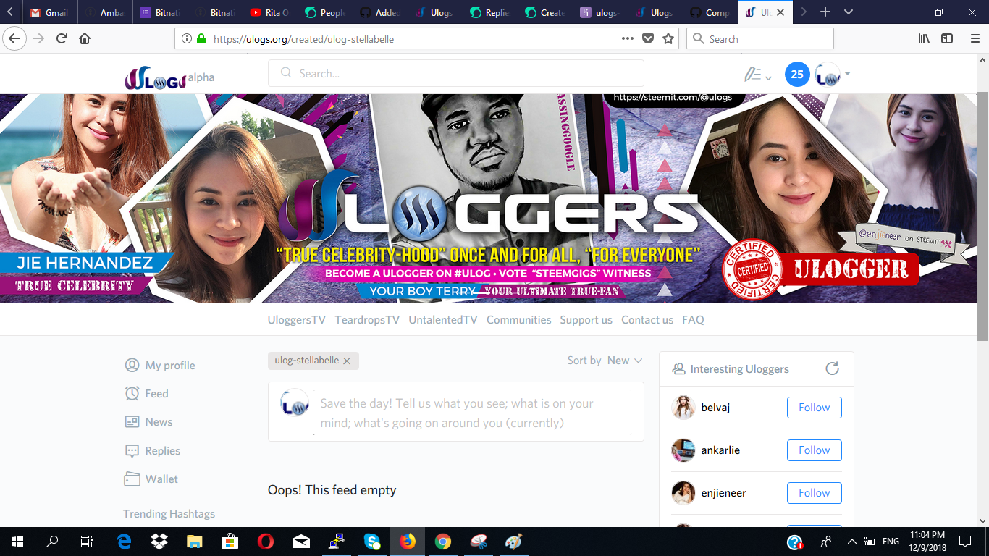
Task: Switch to the Added GitHub tab
Action: click(381, 12)
